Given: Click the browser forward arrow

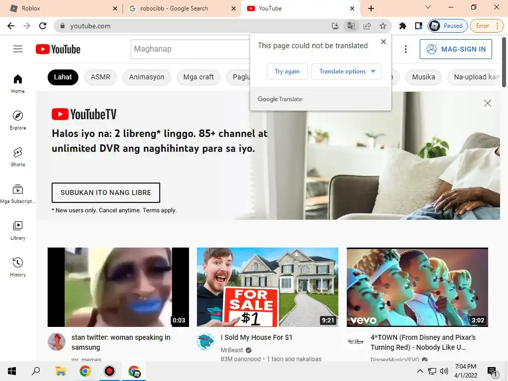Looking at the screenshot, I should click(27, 26).
